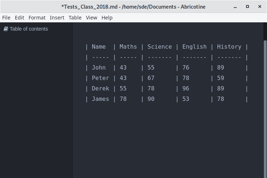Click James's Science score 90
This screenshot has height=178, width=267.
point(151,99)
